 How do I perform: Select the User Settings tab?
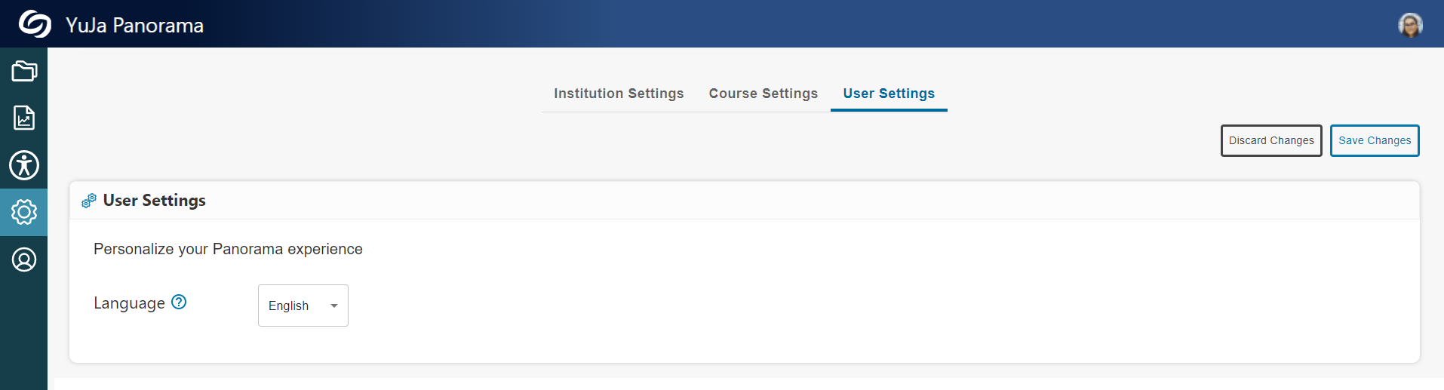click(889, 94)
